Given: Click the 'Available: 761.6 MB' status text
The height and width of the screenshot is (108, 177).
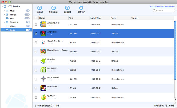Looking at the screenshot, I should [164, 106].
